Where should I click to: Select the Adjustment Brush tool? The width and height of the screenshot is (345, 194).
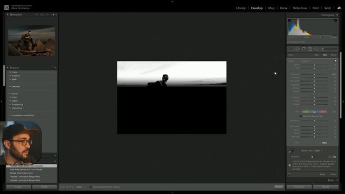(329, 48)
